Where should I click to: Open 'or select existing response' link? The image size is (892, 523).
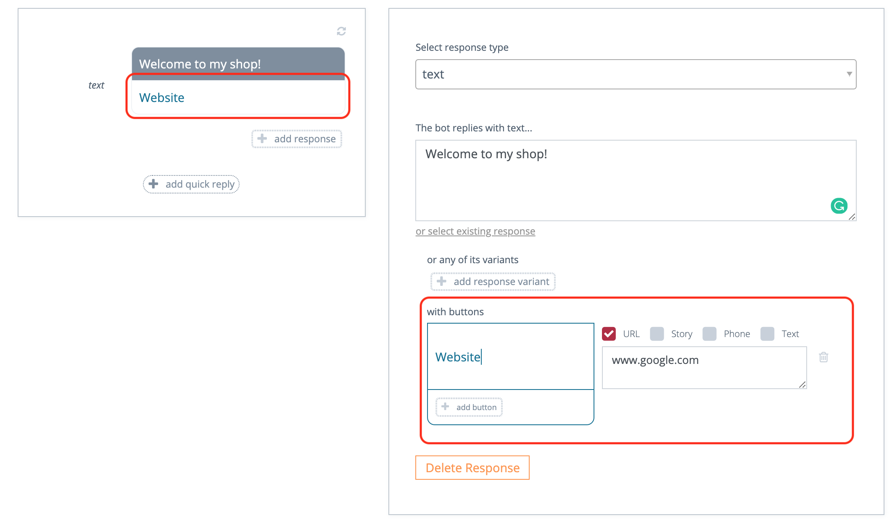(x=475, y=231)
